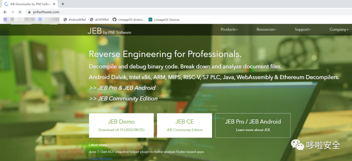352x161 pixels.
Task: Stop loading the page with X icon
Action: (x=20, y=12)
